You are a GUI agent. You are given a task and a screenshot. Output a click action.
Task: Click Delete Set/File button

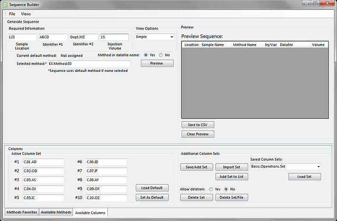pyautogui.click(x=232, y=197)
